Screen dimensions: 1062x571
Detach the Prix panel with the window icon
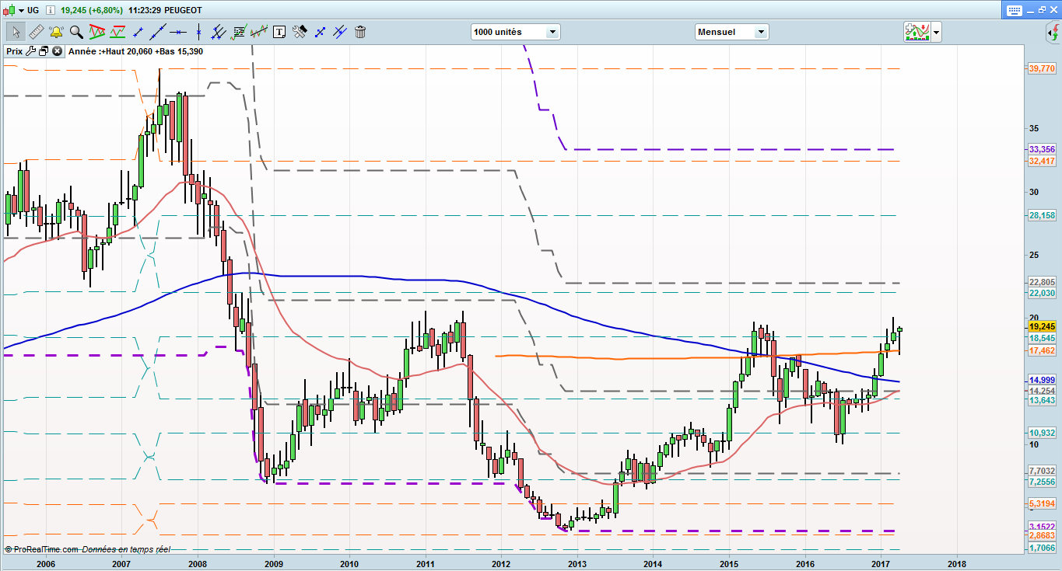point(44,51)
